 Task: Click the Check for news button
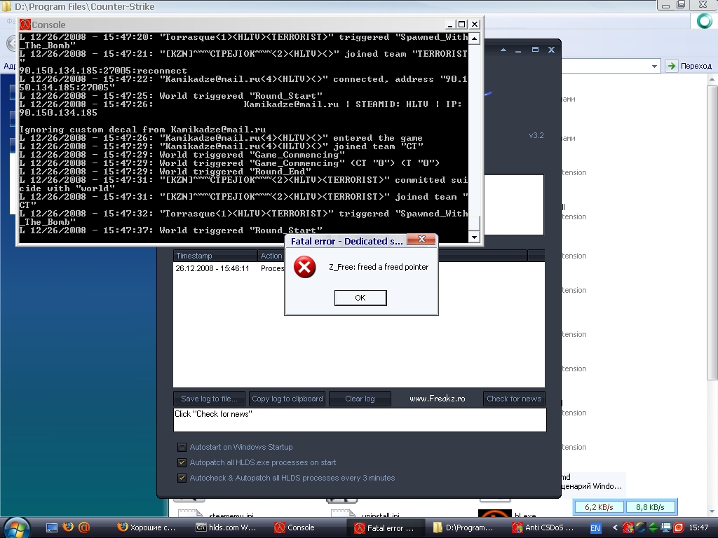click(x=514, y=399)
